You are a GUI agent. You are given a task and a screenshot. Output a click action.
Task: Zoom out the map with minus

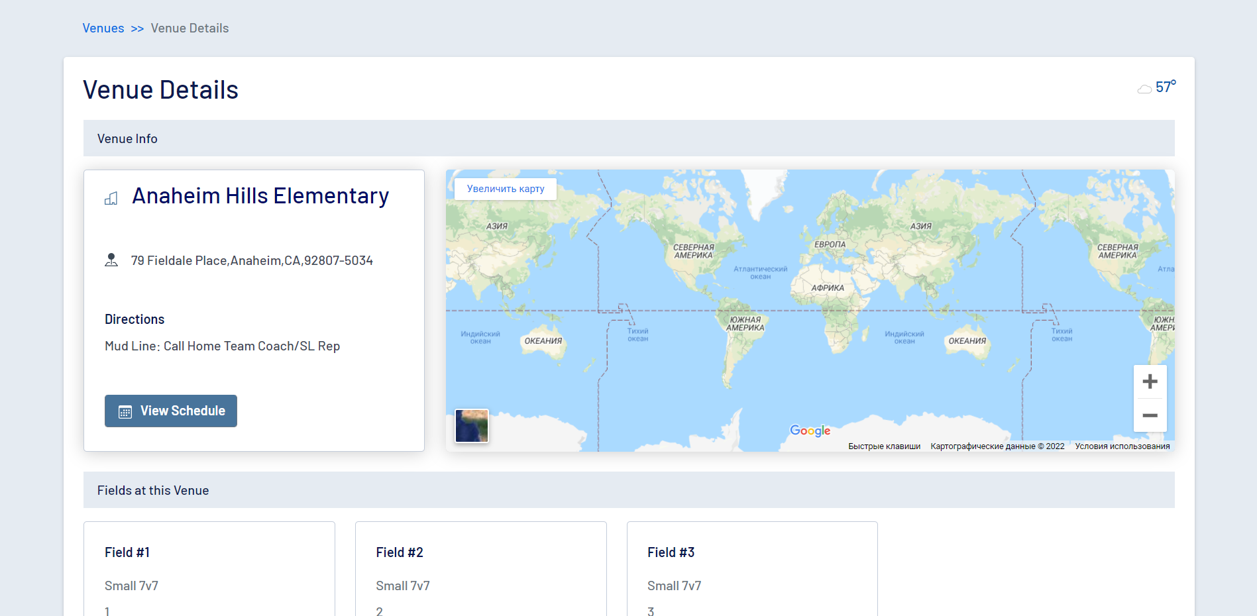click(1150, 415)
